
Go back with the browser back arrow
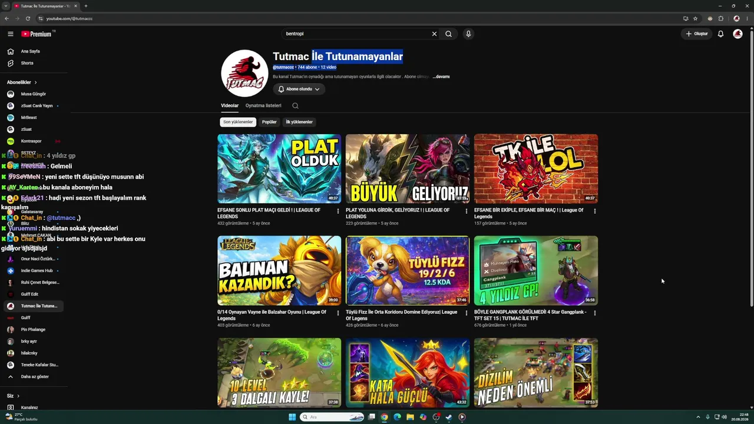coord(6,18)
